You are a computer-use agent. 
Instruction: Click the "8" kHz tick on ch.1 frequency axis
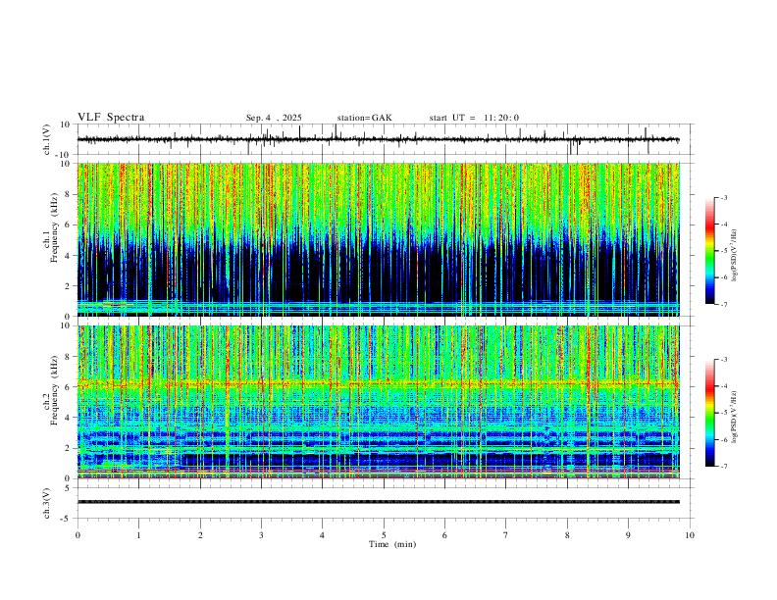tap(68, 194)
